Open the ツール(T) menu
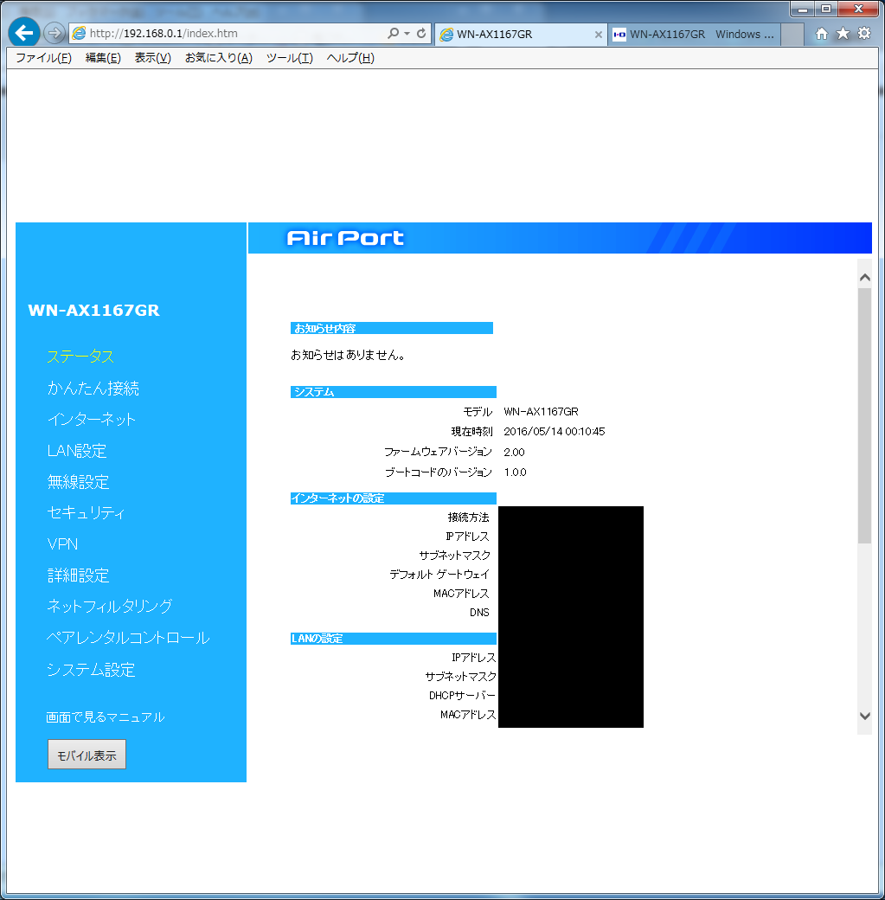The width and height of the screenshot is (885, 900). coord(289,58)
